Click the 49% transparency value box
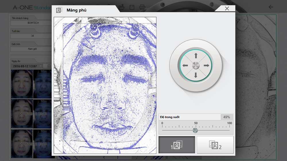This screenshot has width=287, height=161. click(226, 117)
